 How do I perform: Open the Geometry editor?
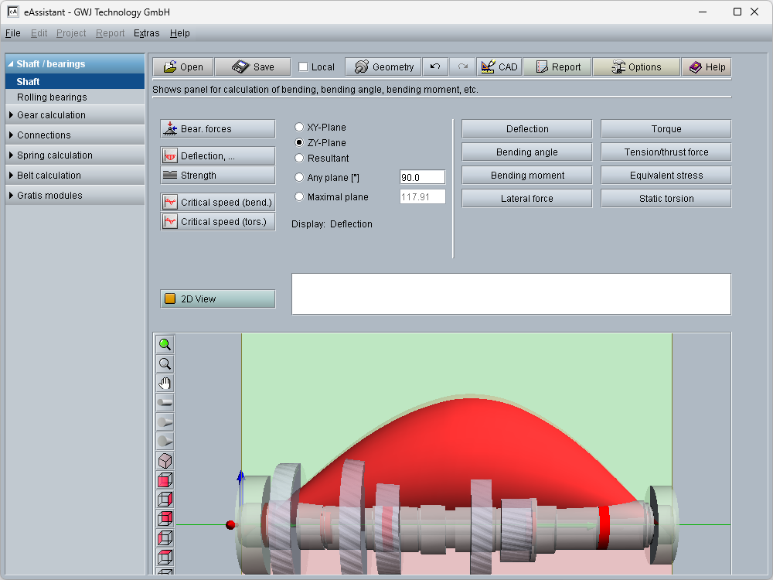click(x=383, y=67)
